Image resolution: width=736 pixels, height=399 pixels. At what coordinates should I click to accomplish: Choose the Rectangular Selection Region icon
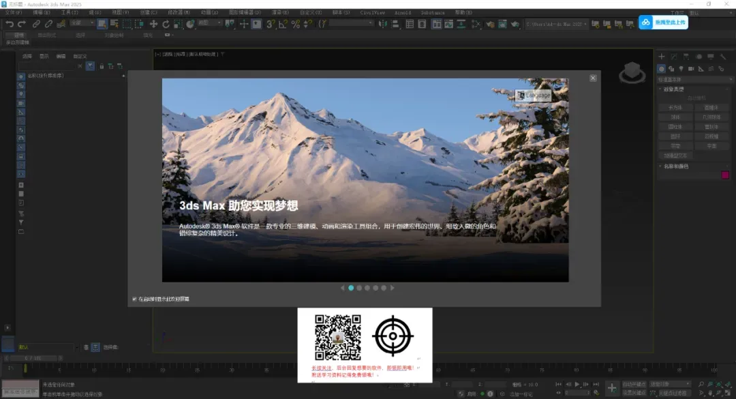coord(127,24)
